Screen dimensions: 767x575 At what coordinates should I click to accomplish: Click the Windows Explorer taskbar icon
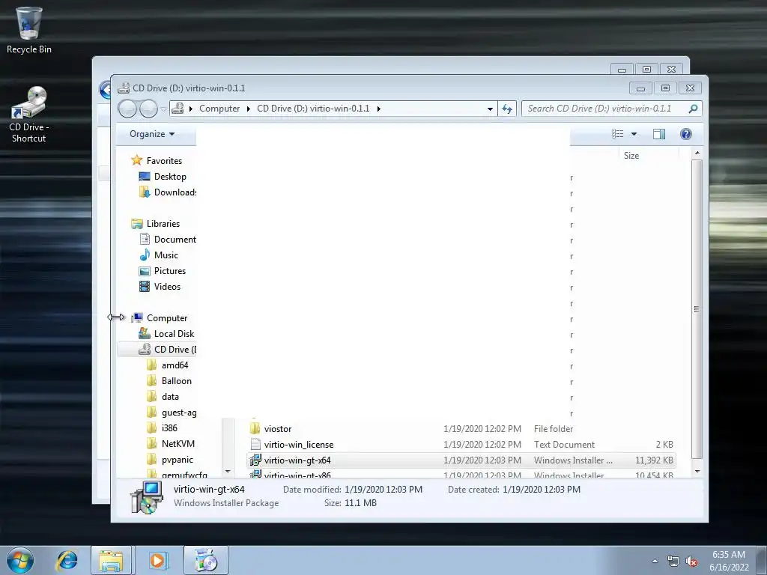pos(111,560)
